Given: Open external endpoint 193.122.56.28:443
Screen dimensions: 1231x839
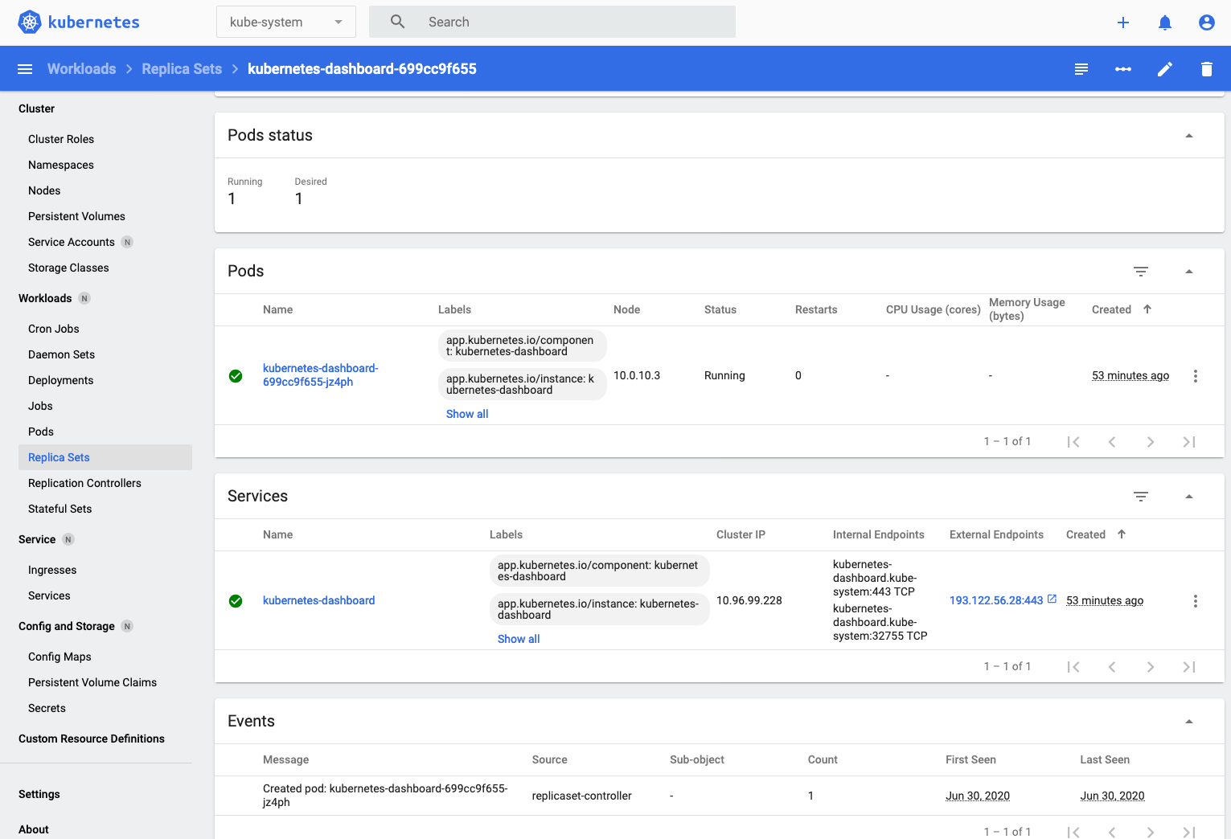Looking at the screenshot, I should coord(995,600).
